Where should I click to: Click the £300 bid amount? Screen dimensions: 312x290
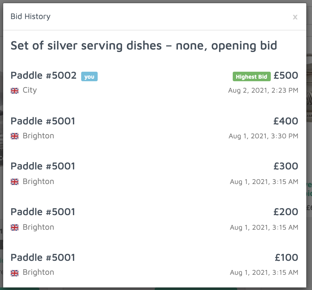coord(286,166)
